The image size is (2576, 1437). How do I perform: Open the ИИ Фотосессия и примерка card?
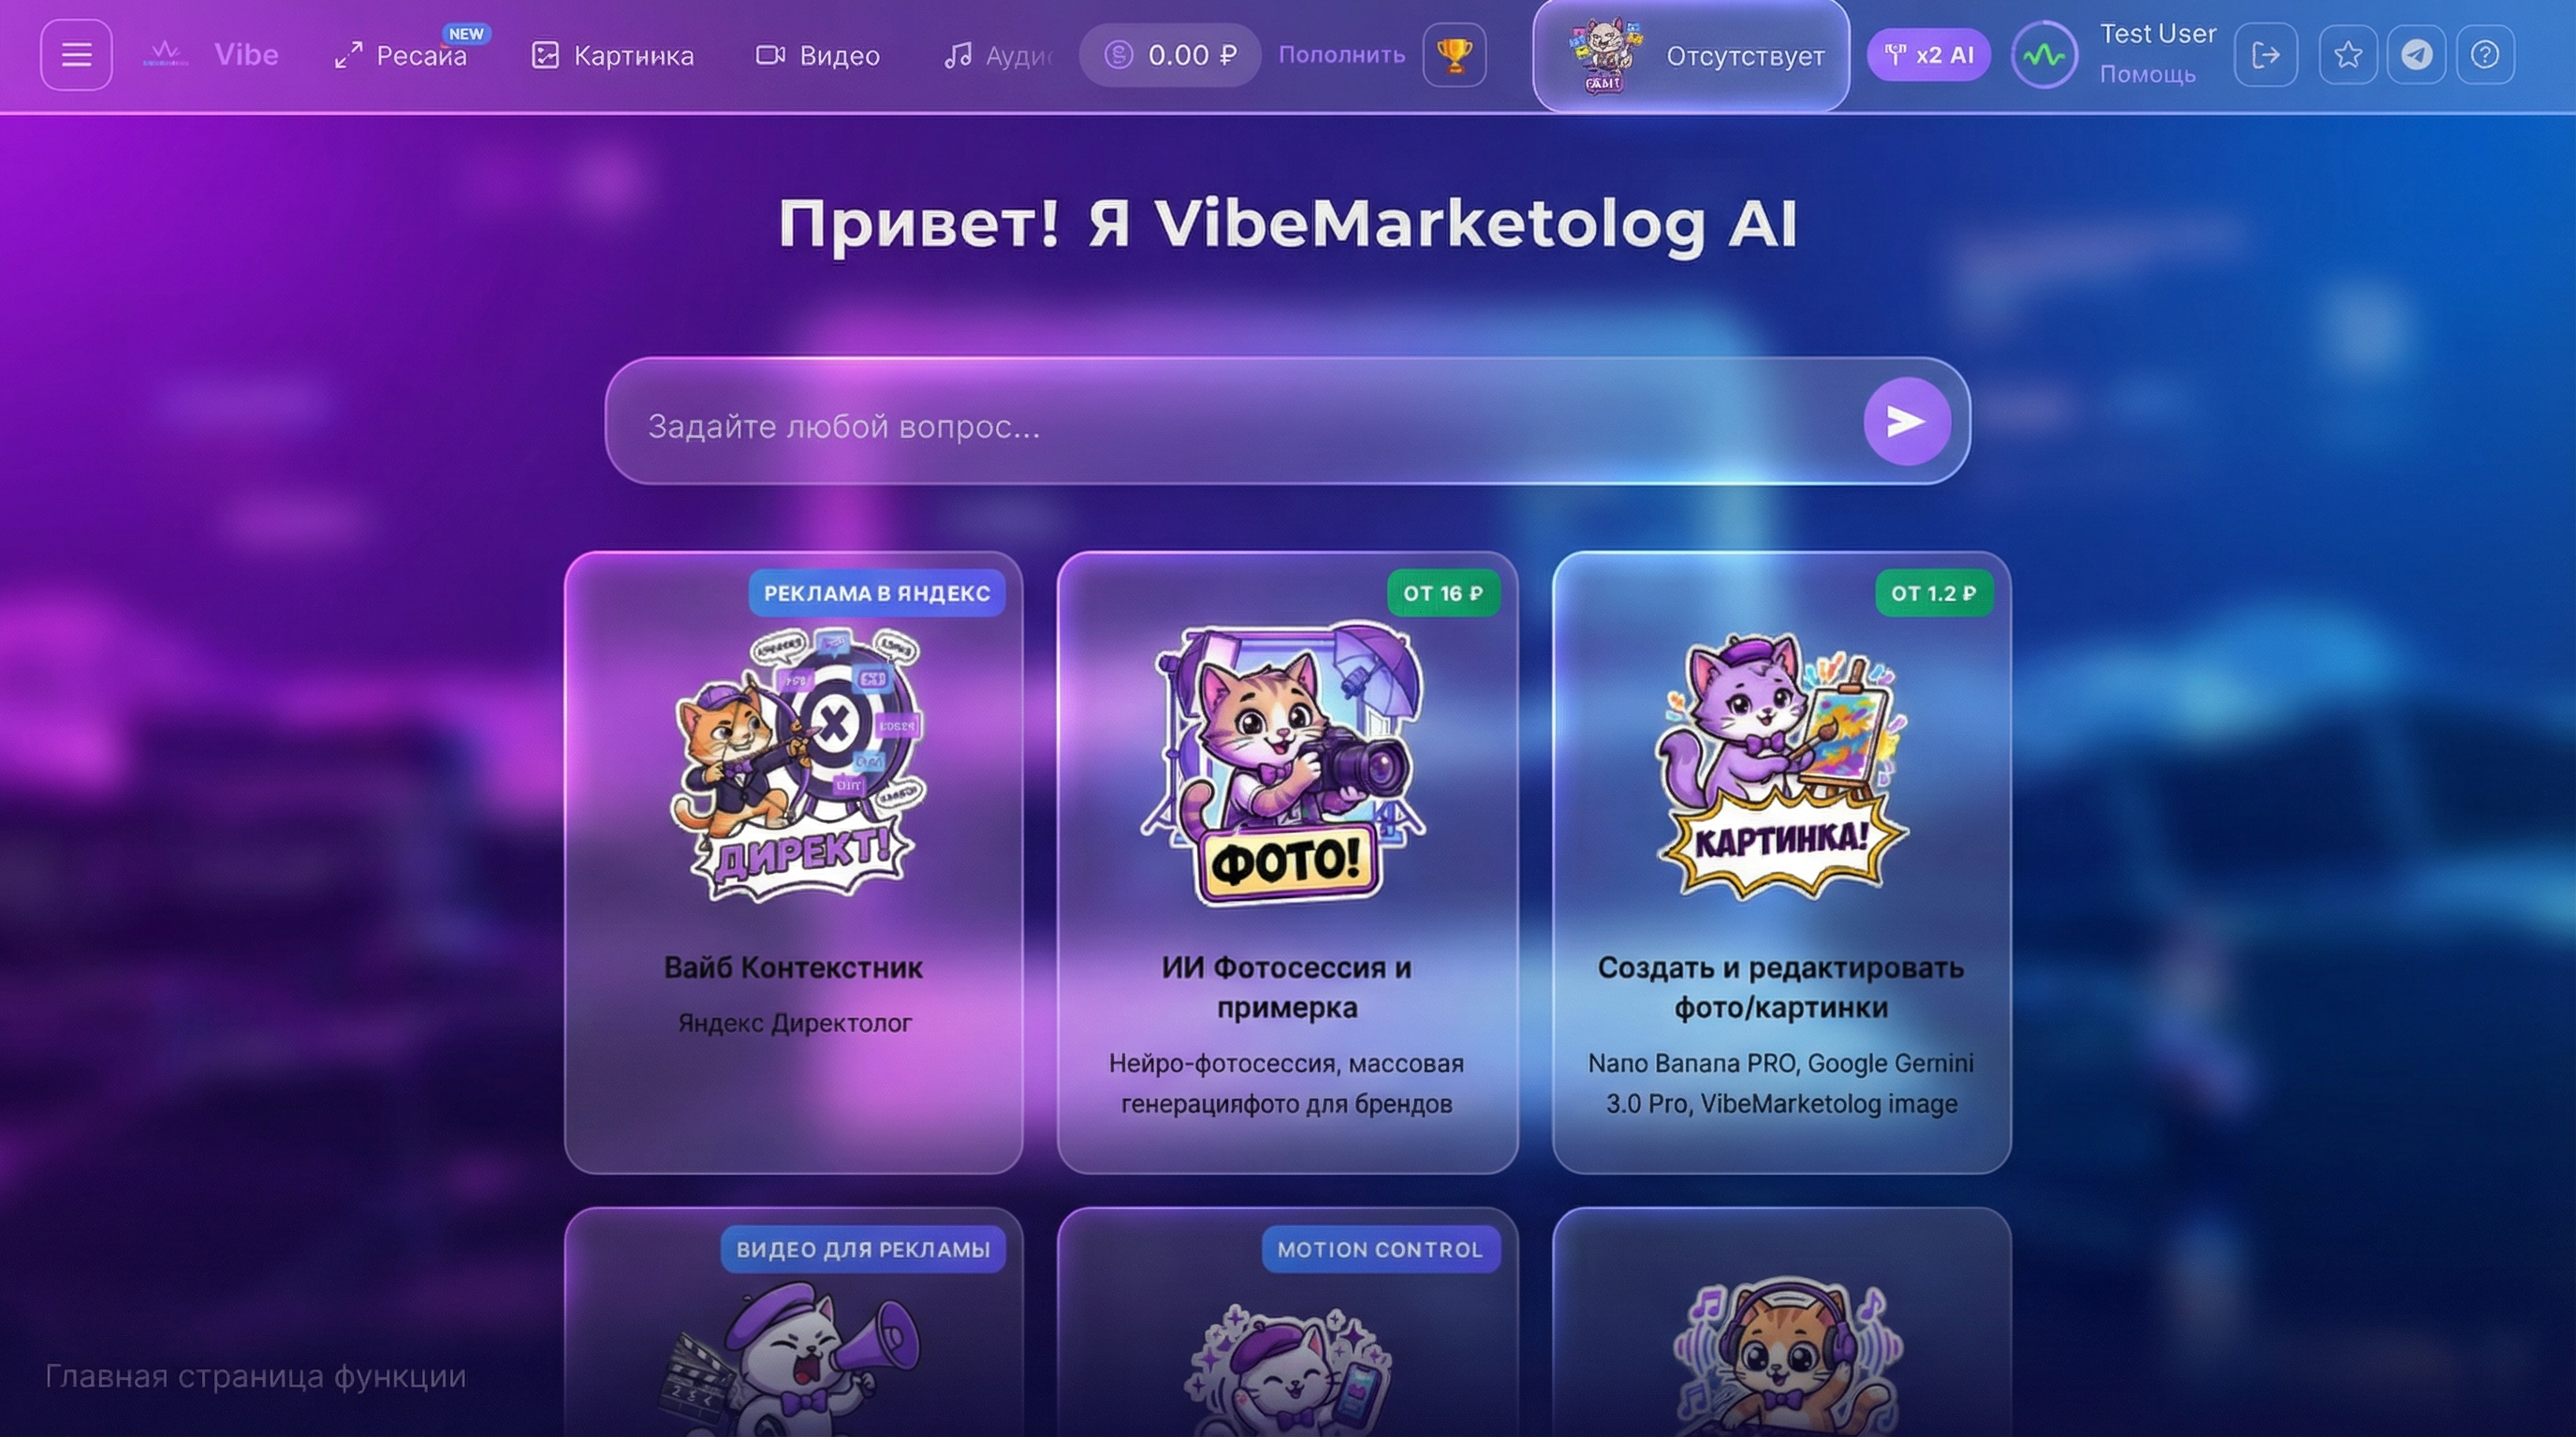click(x=1287, y=863)
